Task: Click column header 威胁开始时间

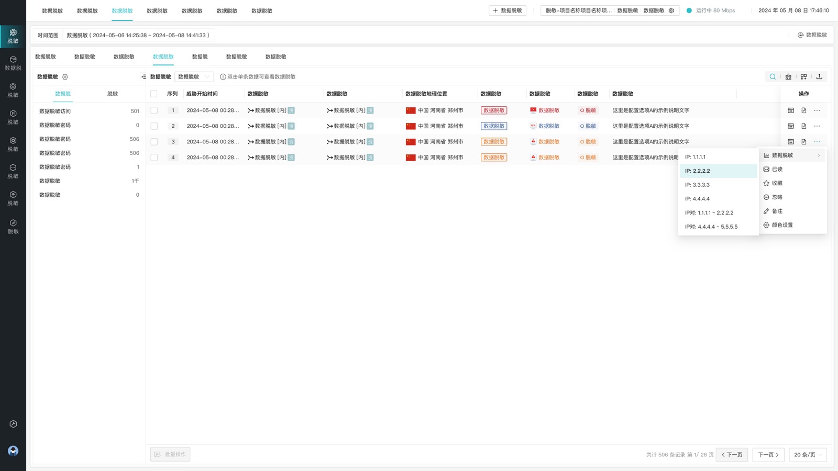Action: [x=202, y=94]
